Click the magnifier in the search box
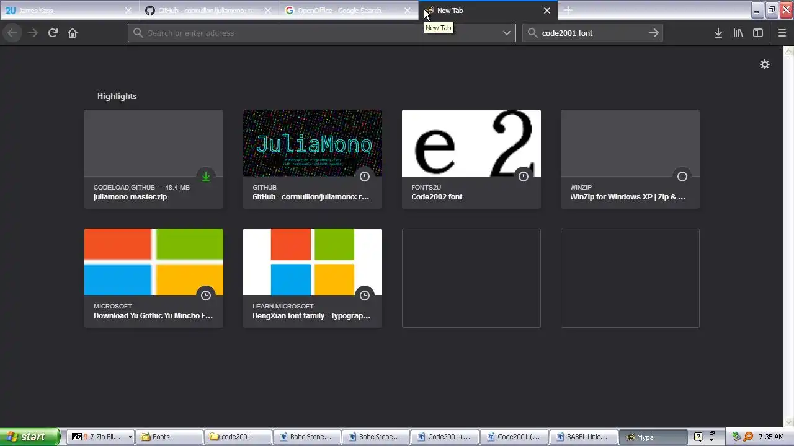 [x=532, y=33]
